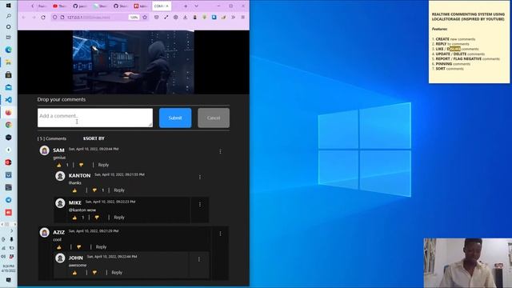Open the three-dot menu on MIKE's reply
The height and width of the screenshot is (288, 512).
click(200, 205)
